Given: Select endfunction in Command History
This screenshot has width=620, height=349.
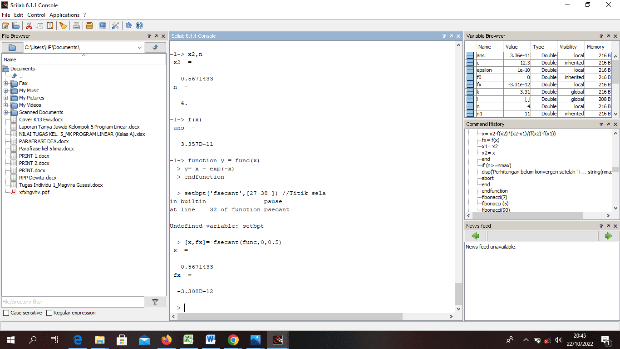Looking at the screenshot, I should click(495, 191).
